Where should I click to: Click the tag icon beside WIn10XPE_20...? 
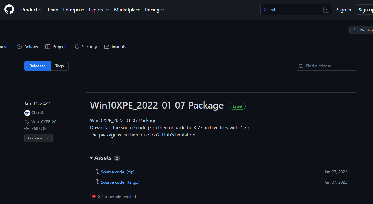(27, 122)
